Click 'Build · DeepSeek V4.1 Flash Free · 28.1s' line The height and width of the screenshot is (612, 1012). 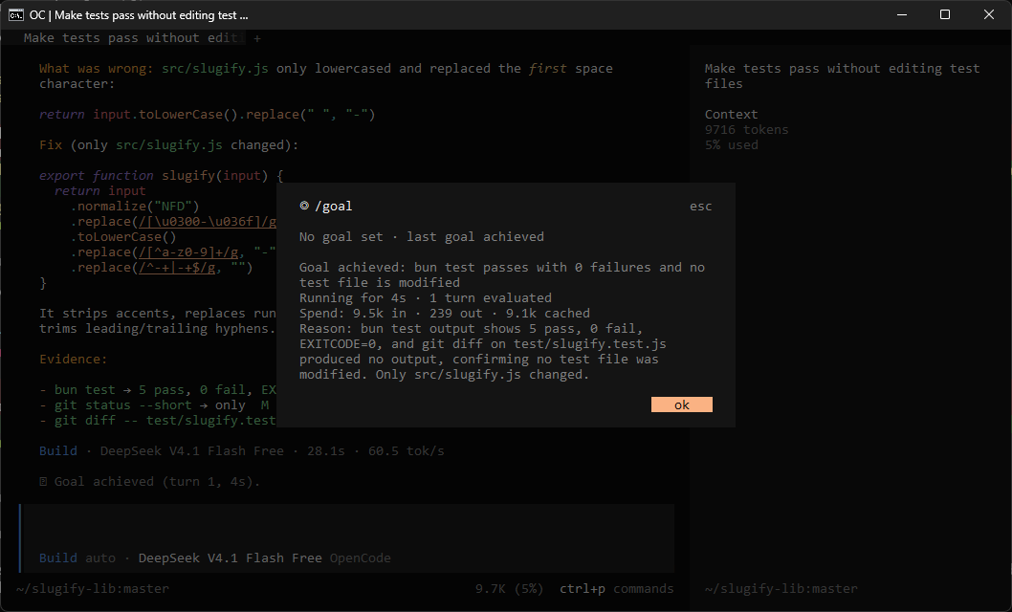241,450
